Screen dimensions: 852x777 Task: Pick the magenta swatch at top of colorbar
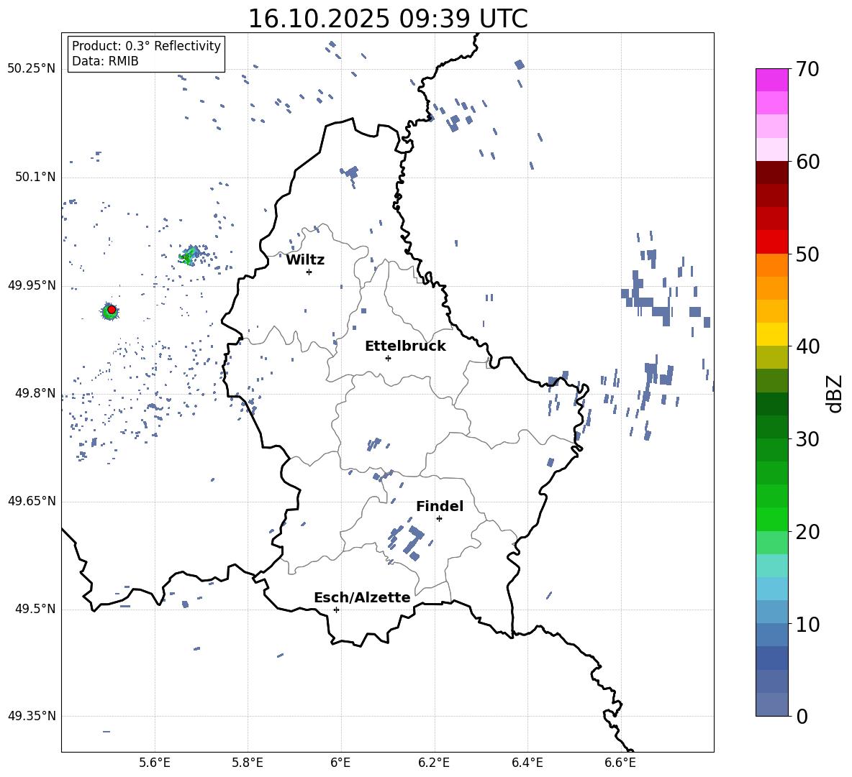771,80
